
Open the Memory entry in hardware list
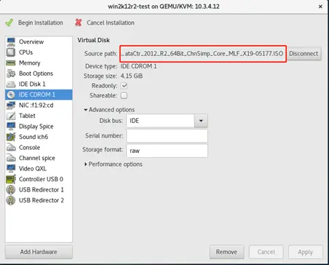(x=39, y=63)
